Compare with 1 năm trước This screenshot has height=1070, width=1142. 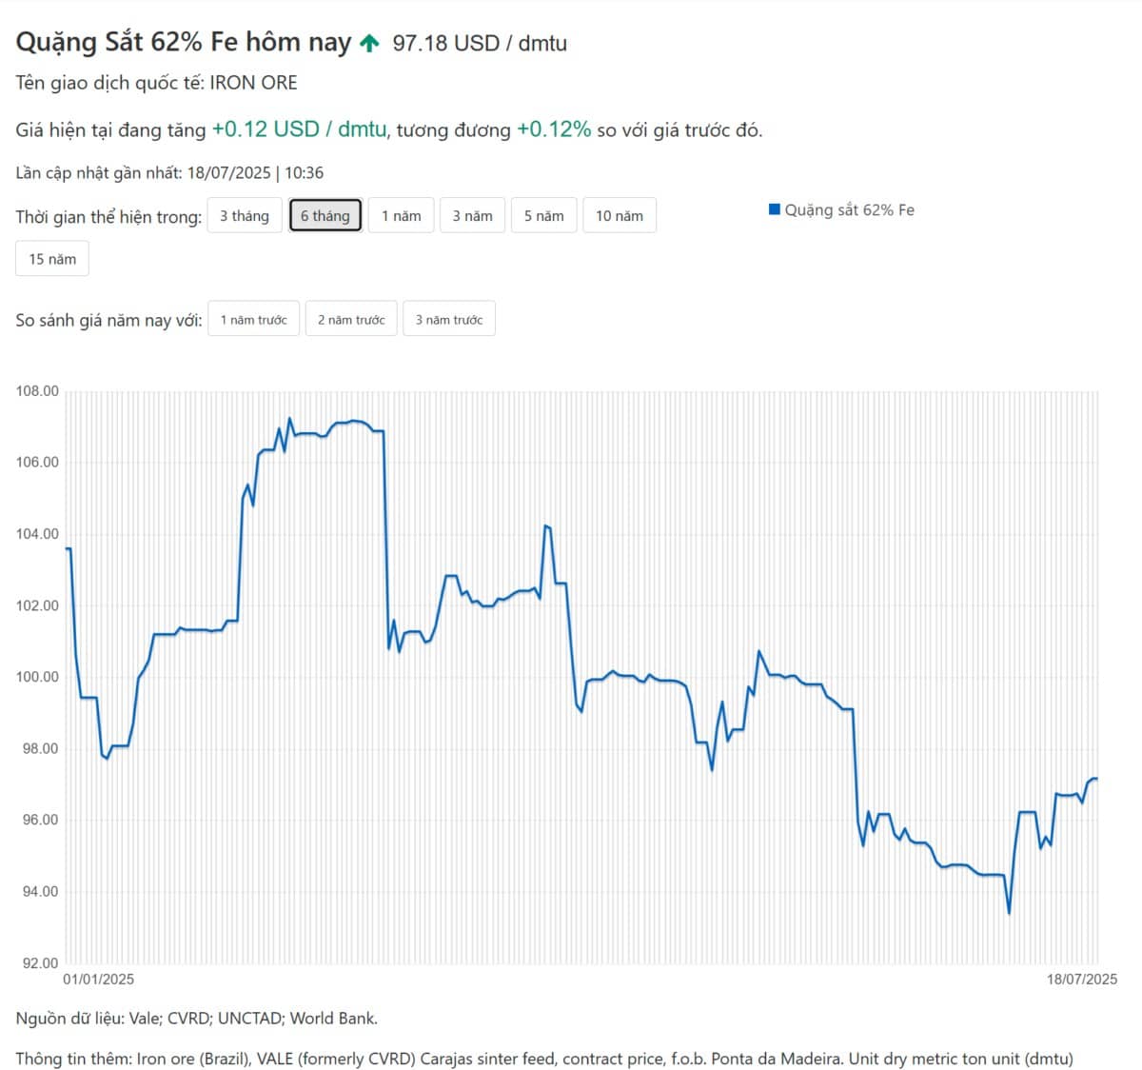(x=253, y=320)
